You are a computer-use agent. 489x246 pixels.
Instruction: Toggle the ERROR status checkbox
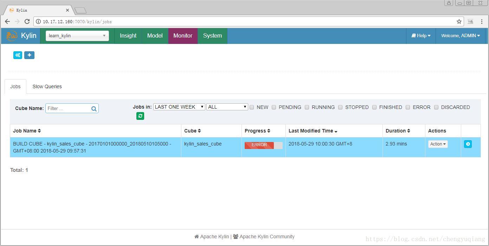click(408, 107)
